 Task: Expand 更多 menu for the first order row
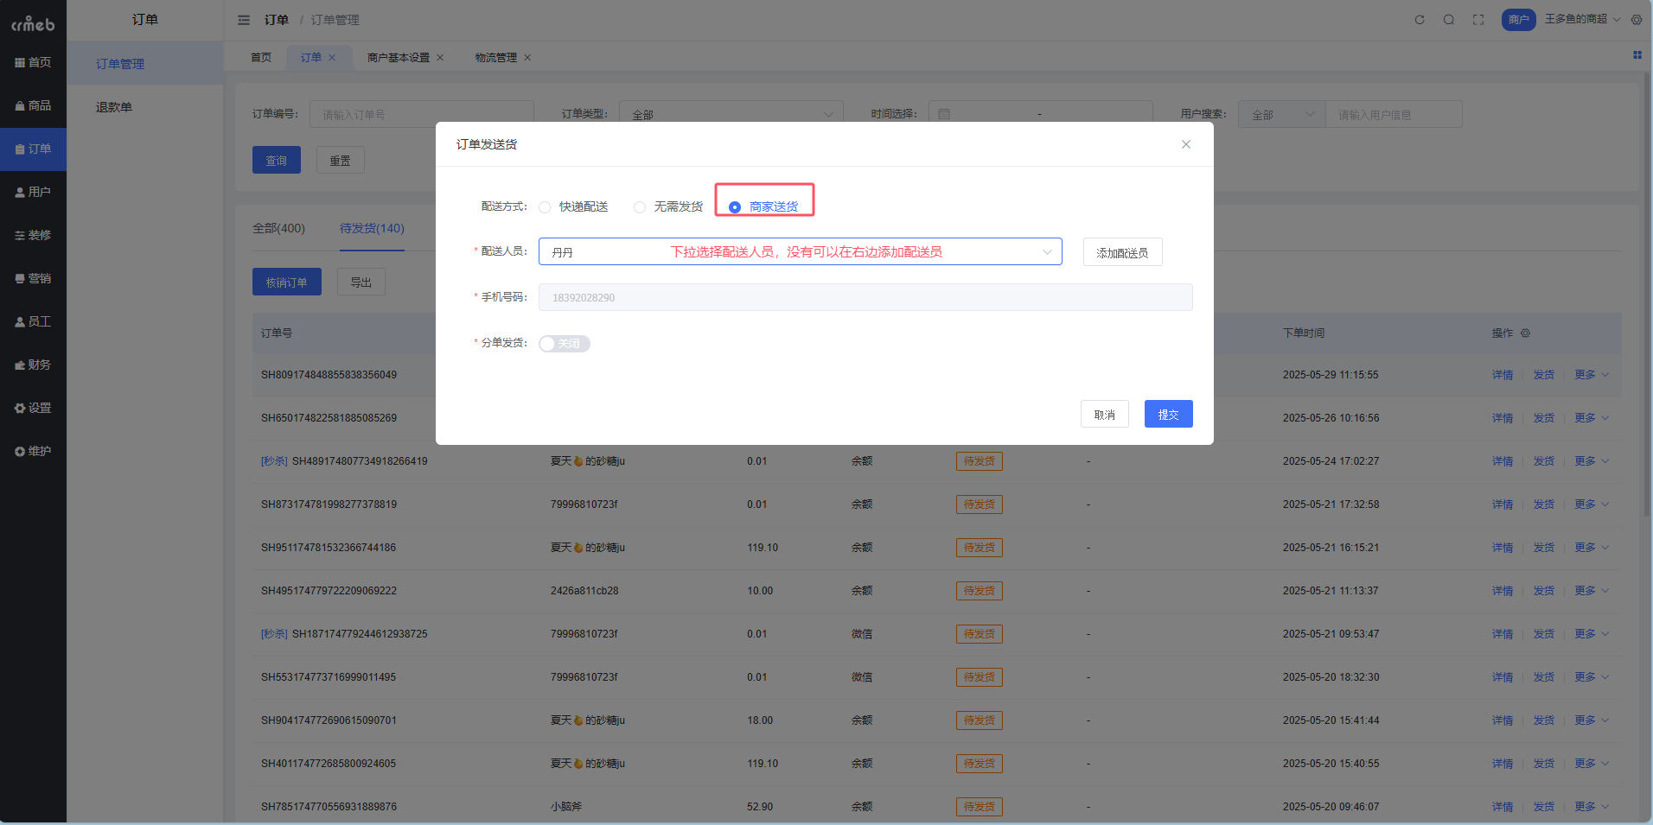pos(1590,375)
